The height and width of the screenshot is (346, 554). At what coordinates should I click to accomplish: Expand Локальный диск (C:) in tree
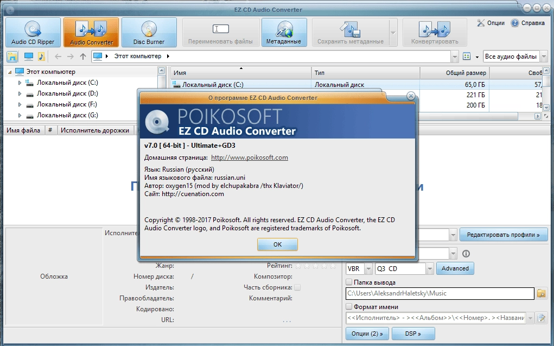pos(20,83)
